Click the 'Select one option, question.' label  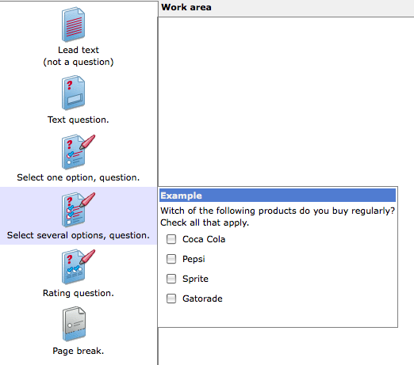tap(79, 177)
